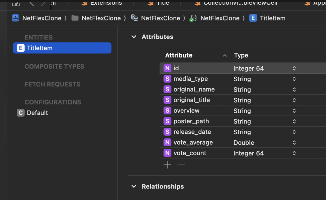Open the related items grid menu

click(x=16, y=4)
